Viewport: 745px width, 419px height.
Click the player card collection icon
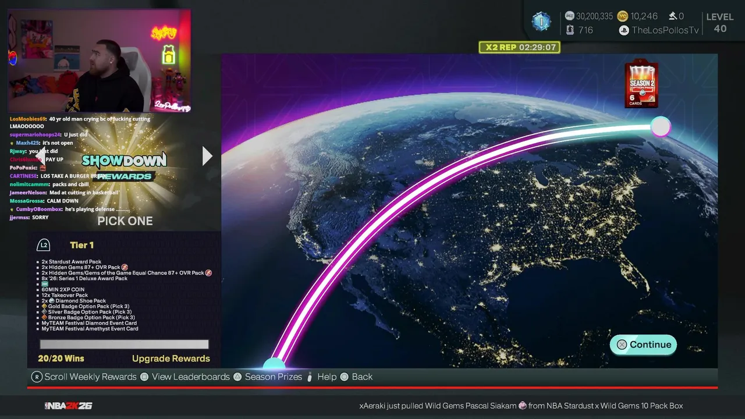tap(570, 30)
